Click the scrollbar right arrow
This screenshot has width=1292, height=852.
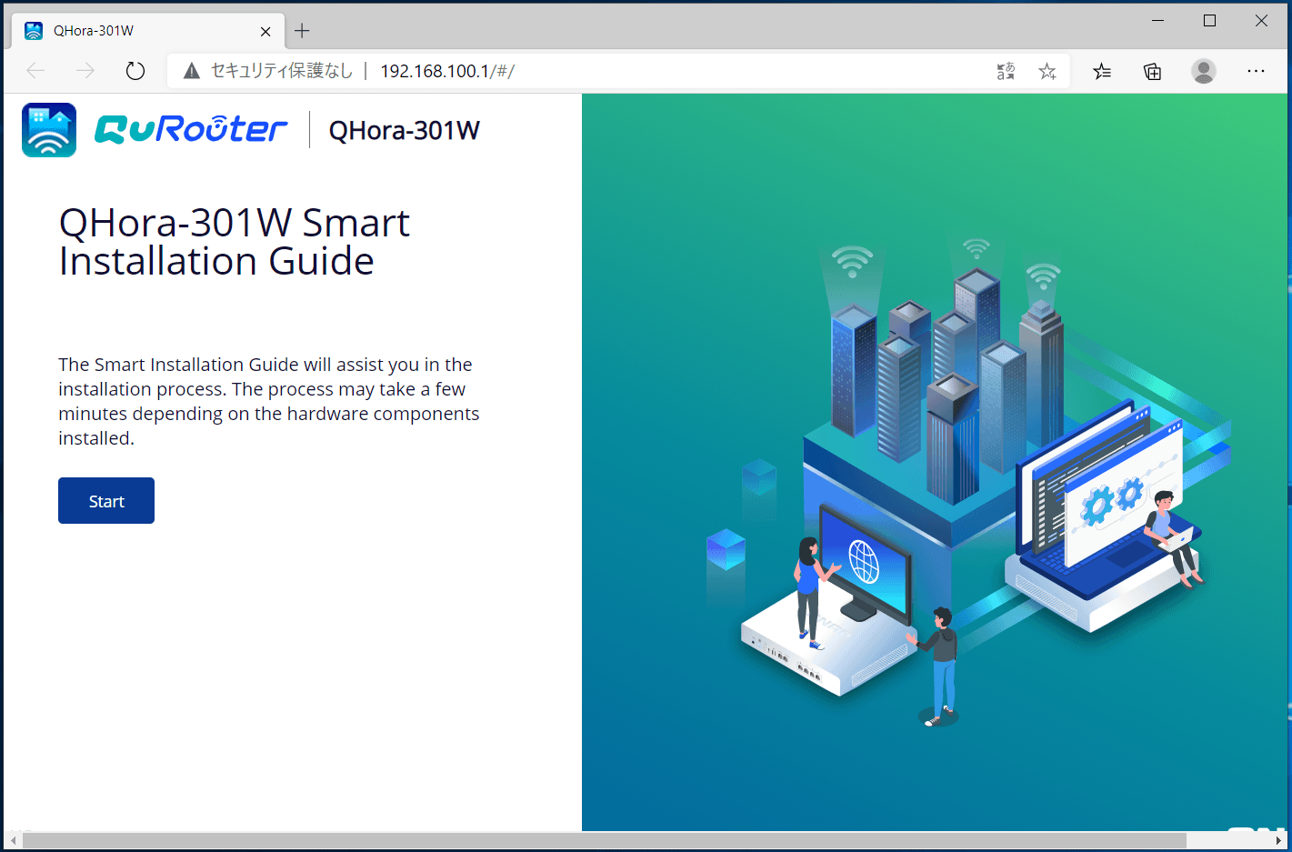1279,841
